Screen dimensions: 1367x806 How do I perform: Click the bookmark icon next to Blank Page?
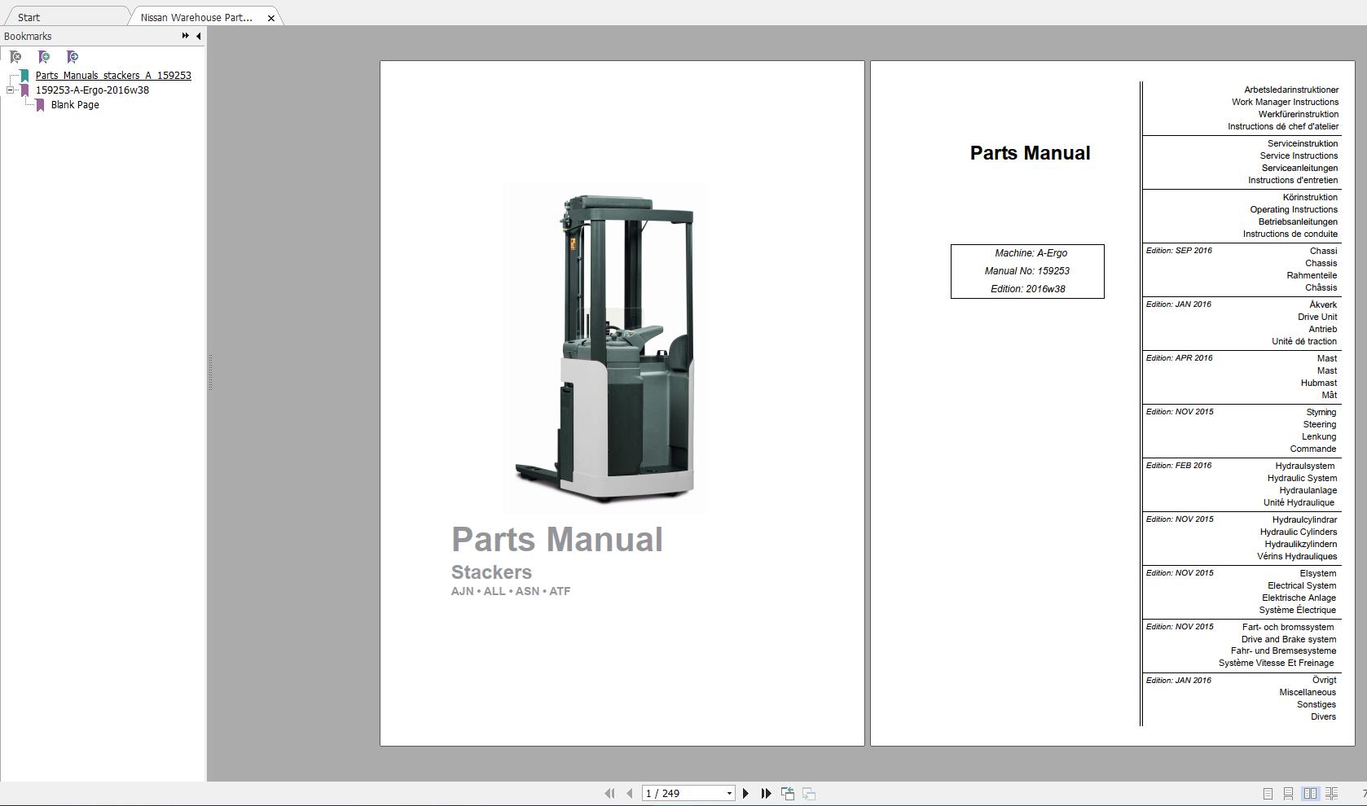tap(40, 105)
